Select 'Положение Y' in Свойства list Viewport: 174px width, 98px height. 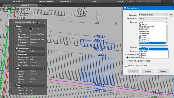click(144, 41)
